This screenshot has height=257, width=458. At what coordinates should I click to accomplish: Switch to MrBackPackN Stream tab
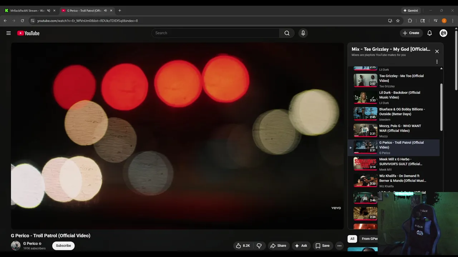click(28, 11)
